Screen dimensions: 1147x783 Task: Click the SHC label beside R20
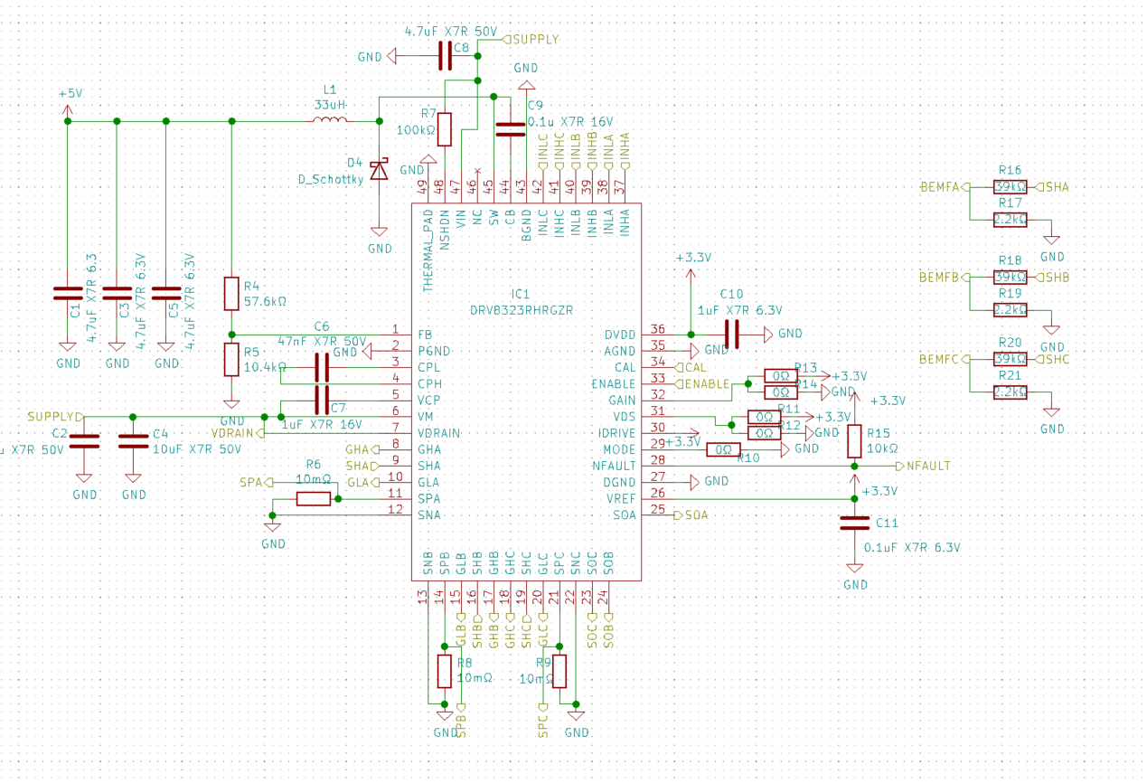[1053, 359]
